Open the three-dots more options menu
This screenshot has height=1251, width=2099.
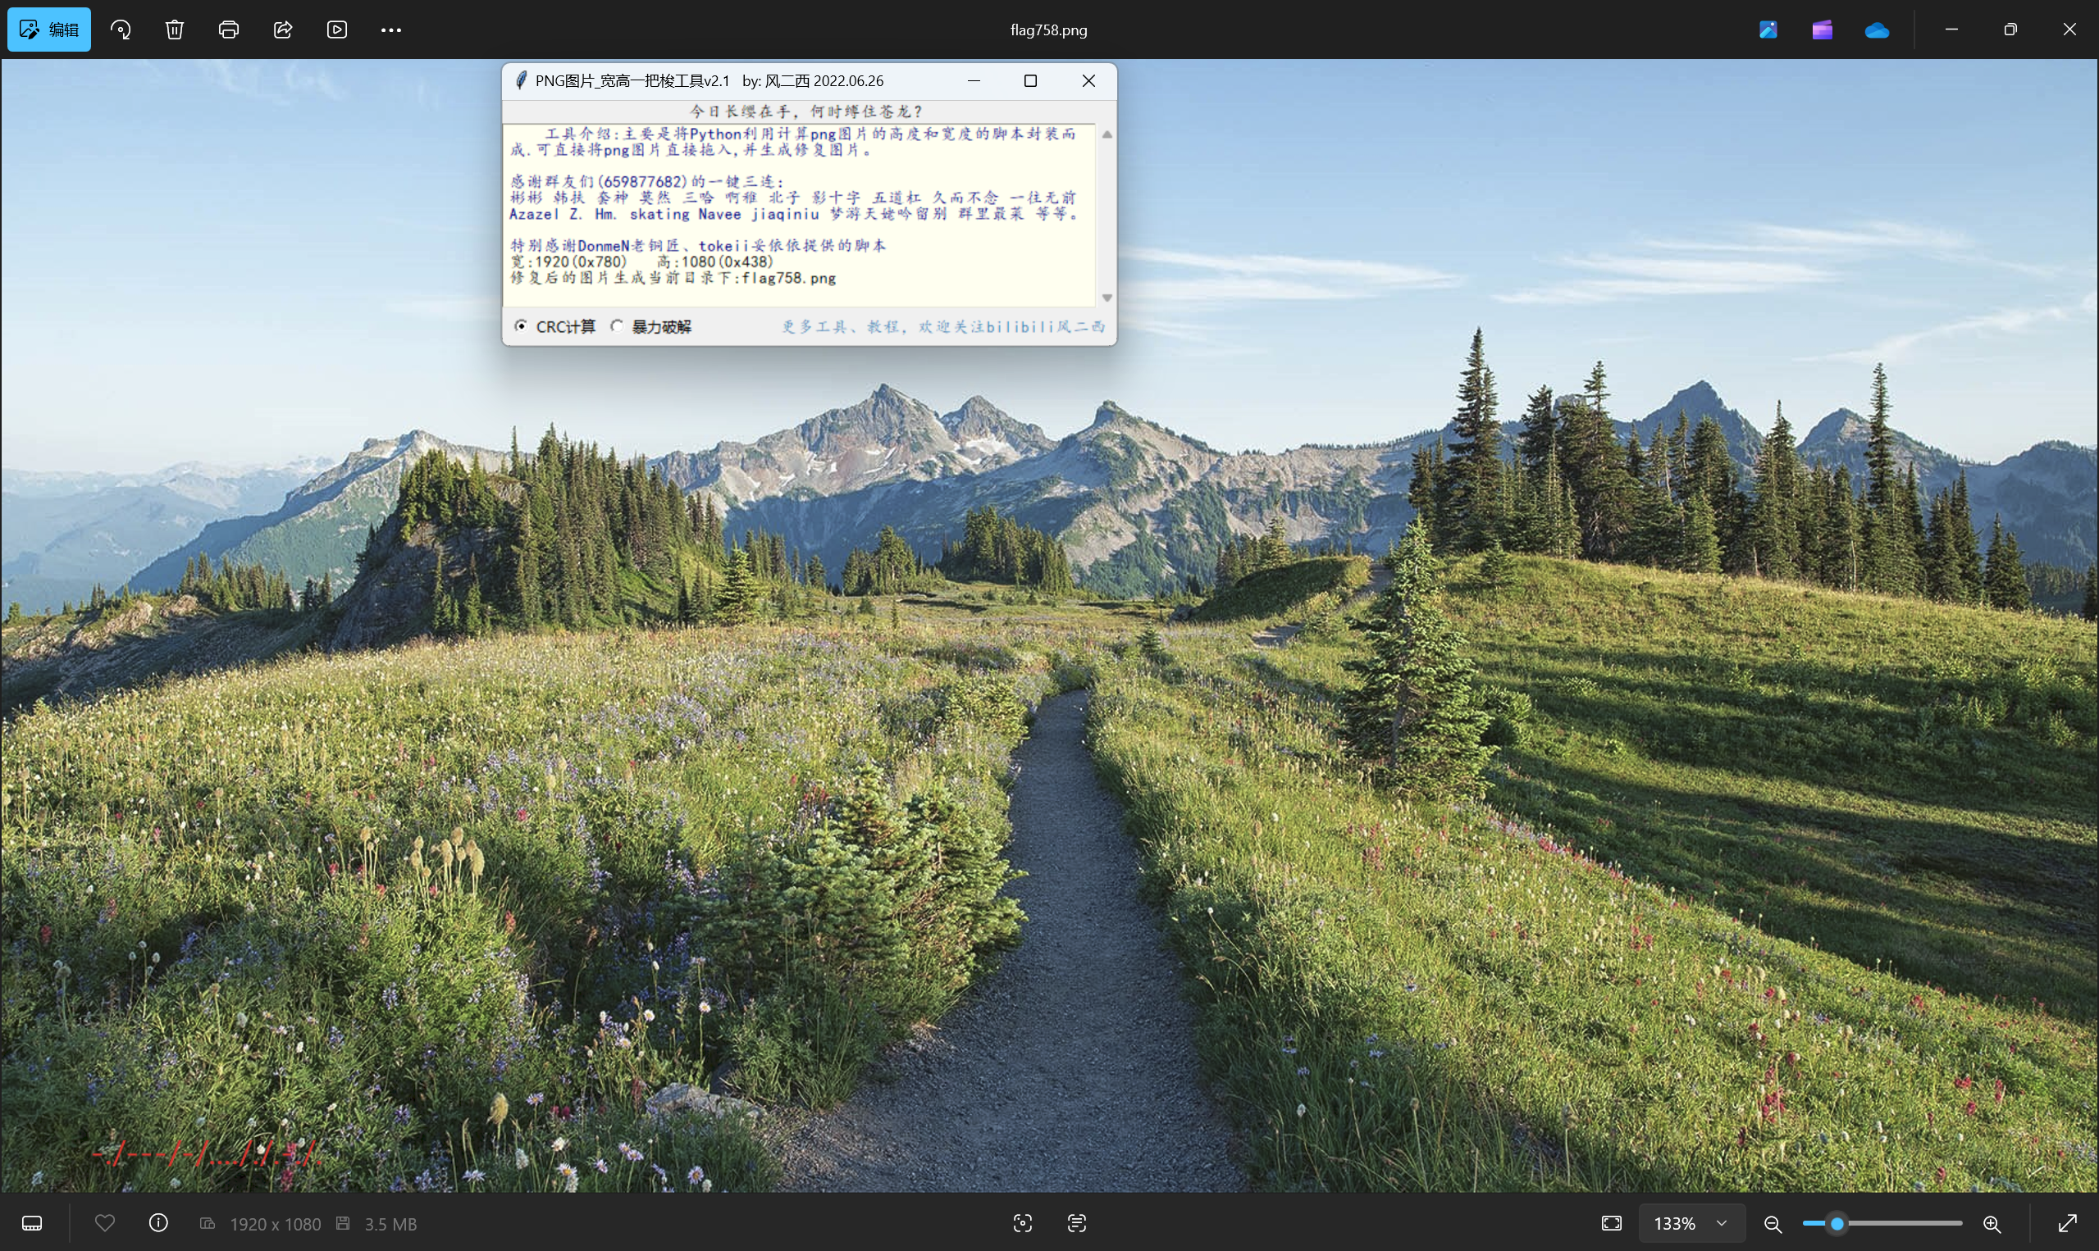(x=390, y=30)
